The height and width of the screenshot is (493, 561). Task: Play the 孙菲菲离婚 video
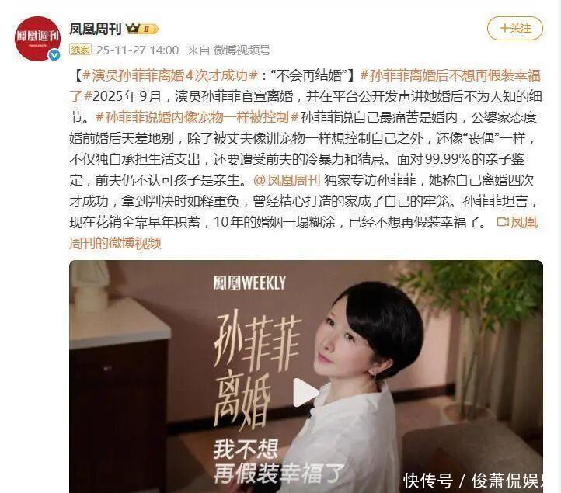point(305,393)
